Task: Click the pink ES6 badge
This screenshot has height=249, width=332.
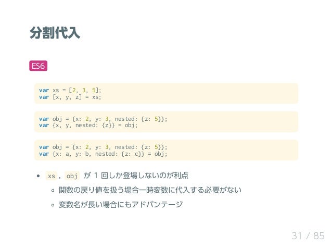Action: [38, 66]
